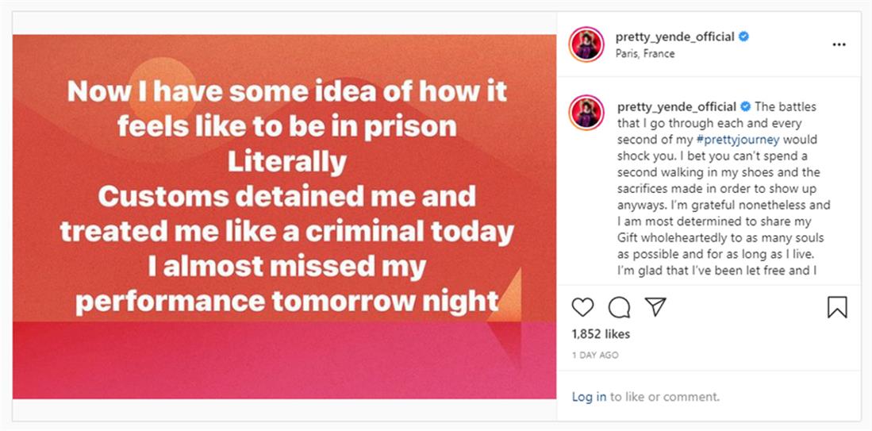Screen dimensions: 872x431
Task: Click the Log in link
Action: [589, 396]
